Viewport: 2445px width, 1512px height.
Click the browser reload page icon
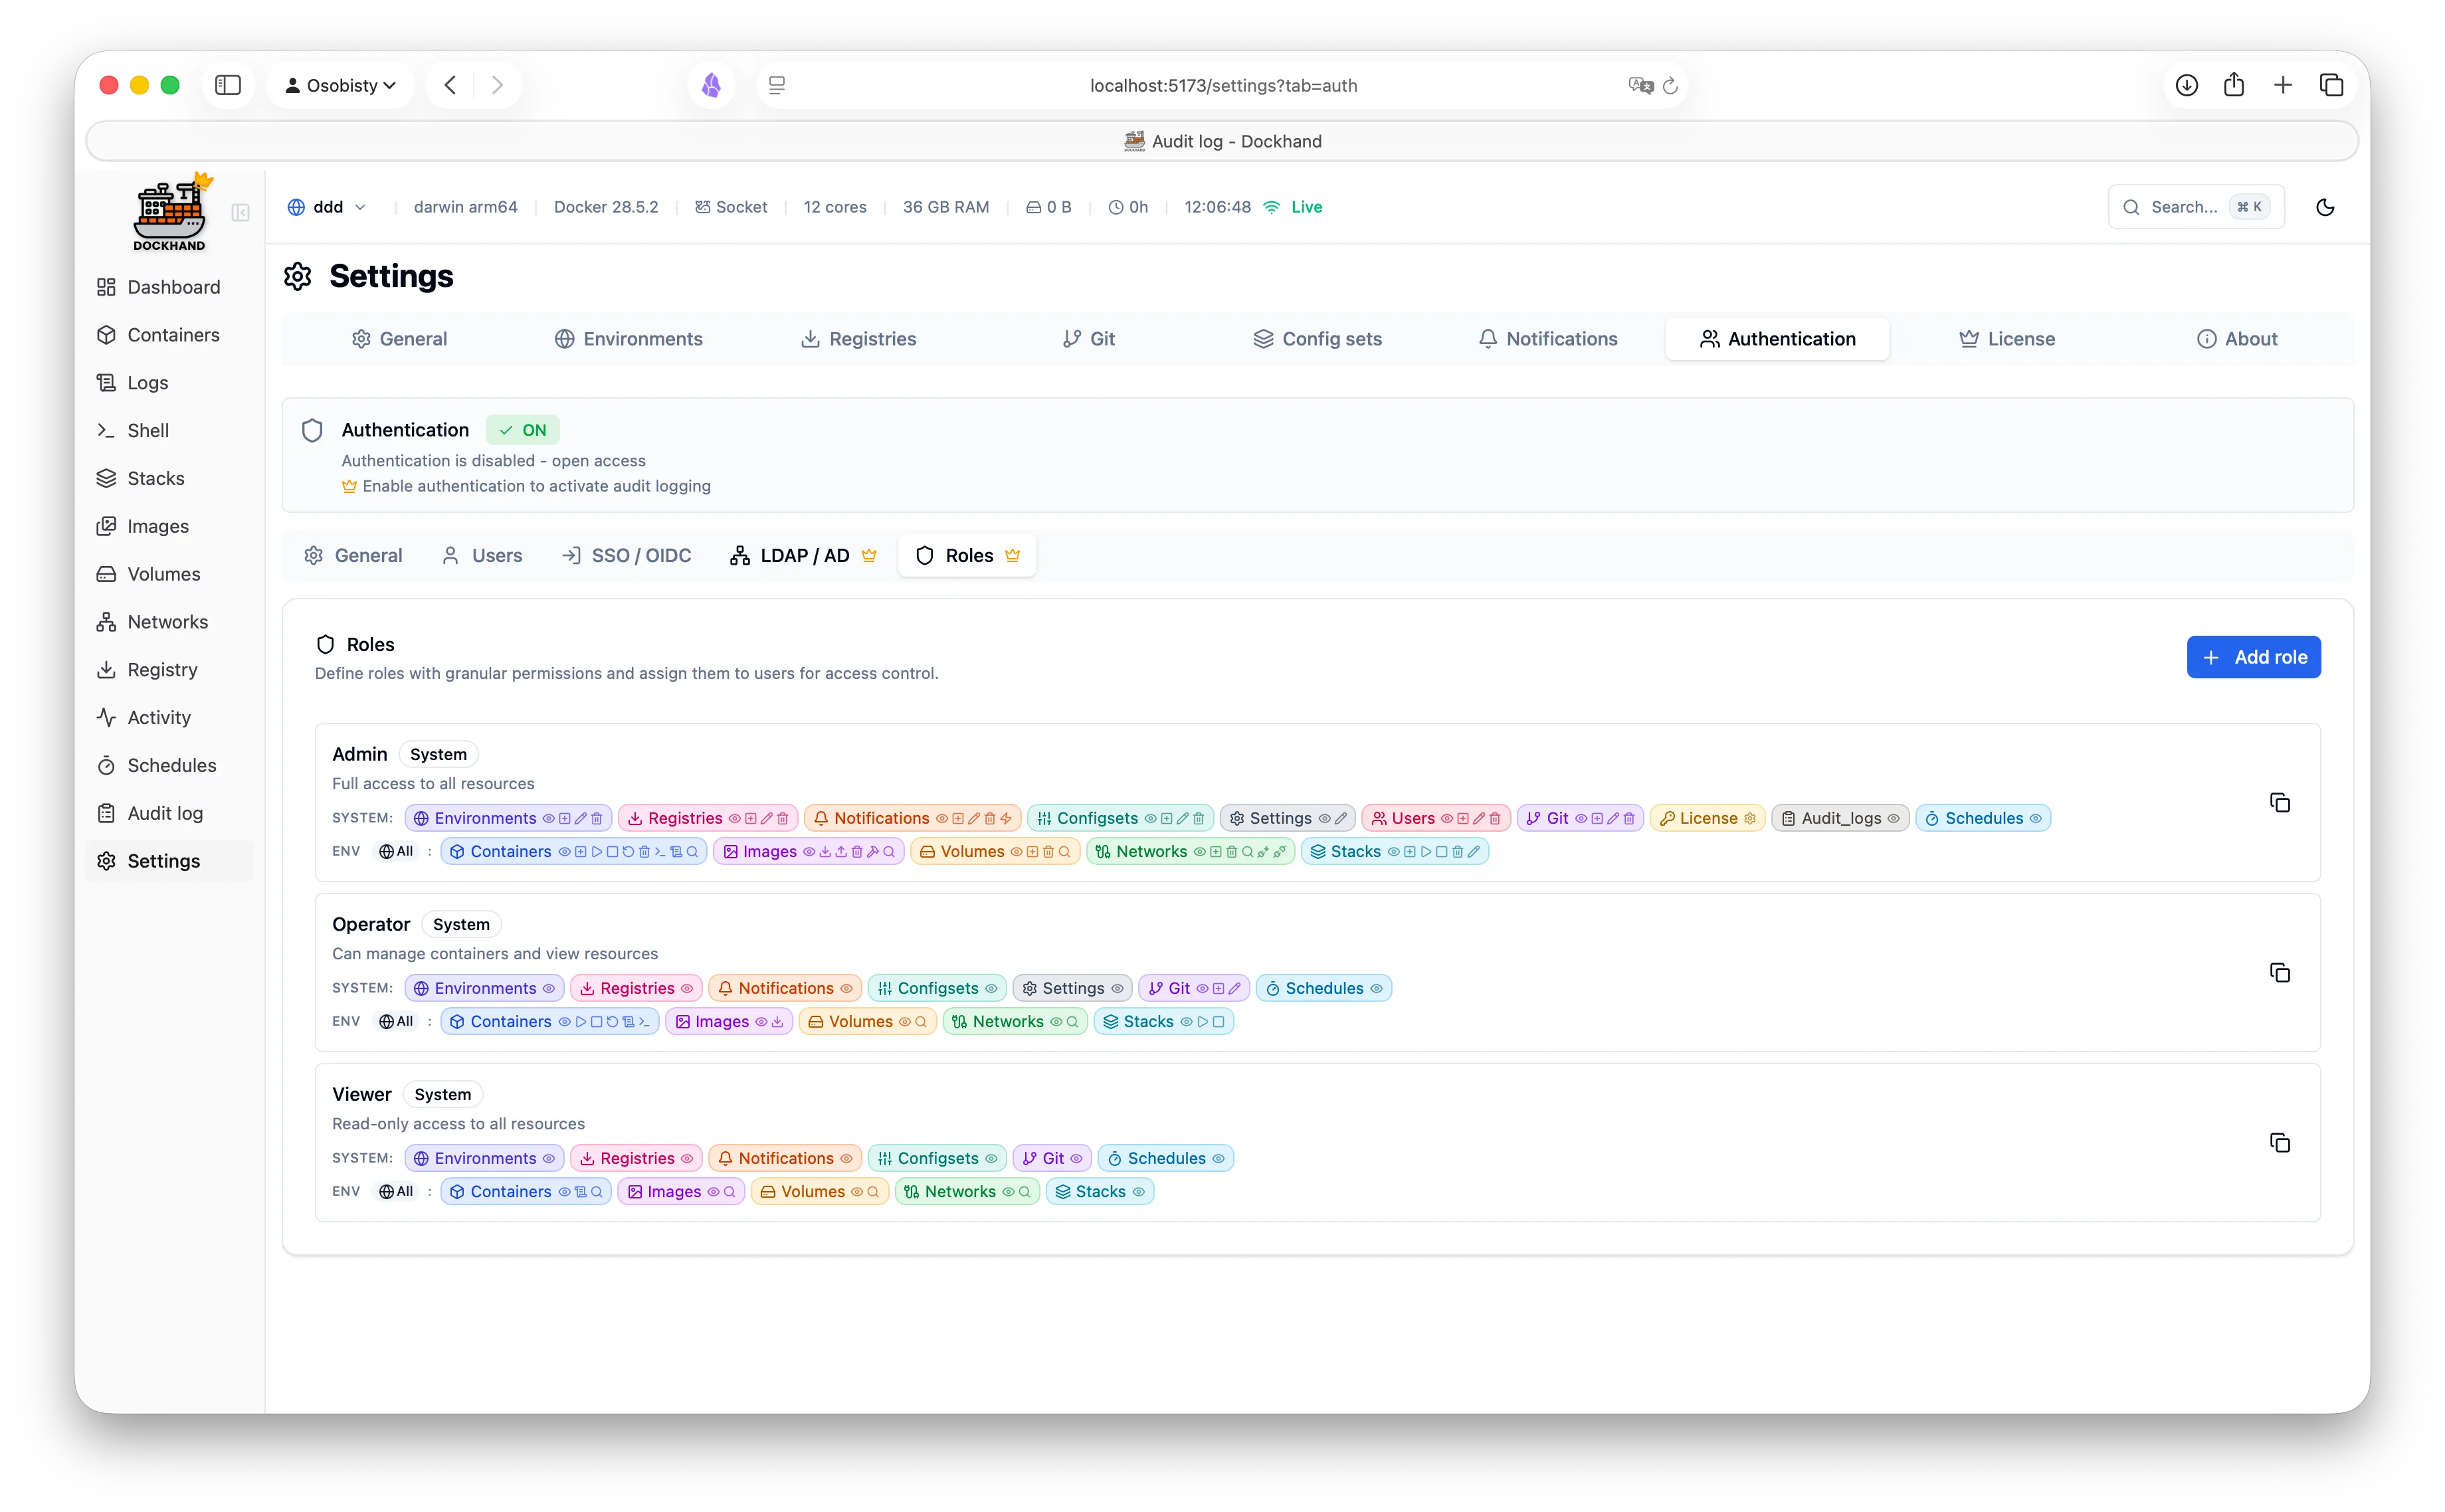coord(1670,86)
